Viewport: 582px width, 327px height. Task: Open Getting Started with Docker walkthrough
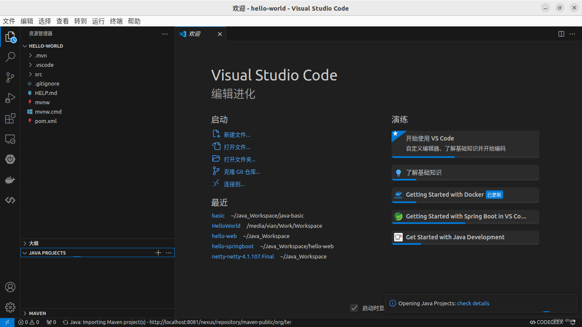coord(465,195)
